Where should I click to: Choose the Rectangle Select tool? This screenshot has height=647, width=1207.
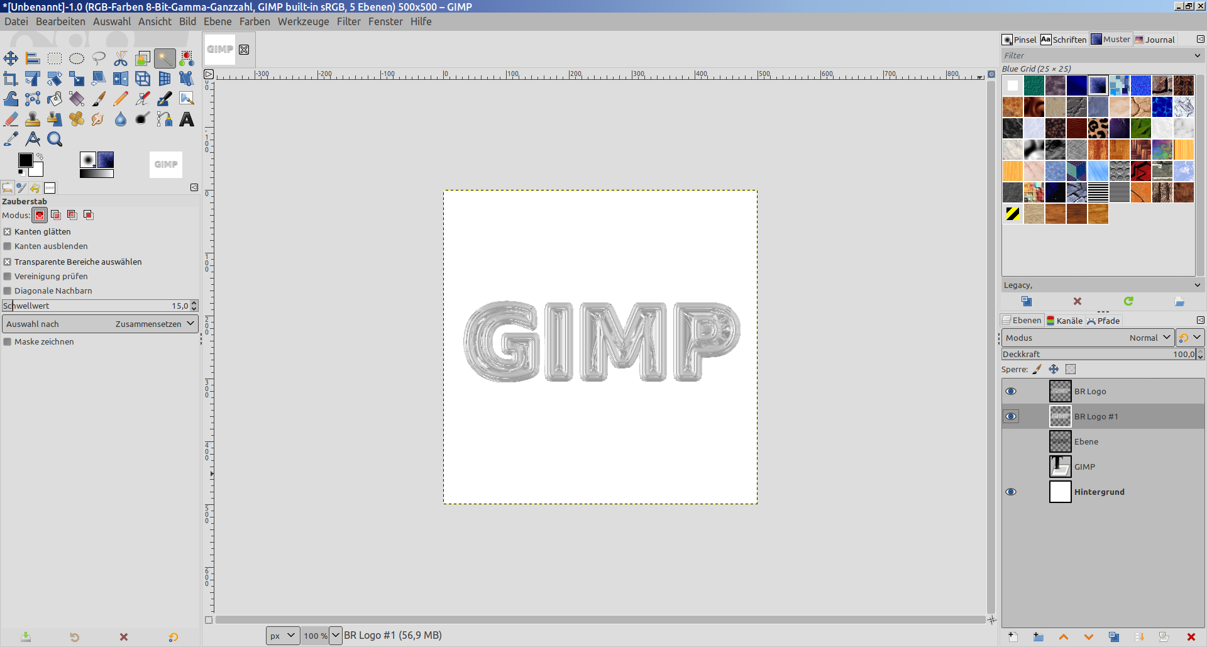pos(55,58)
